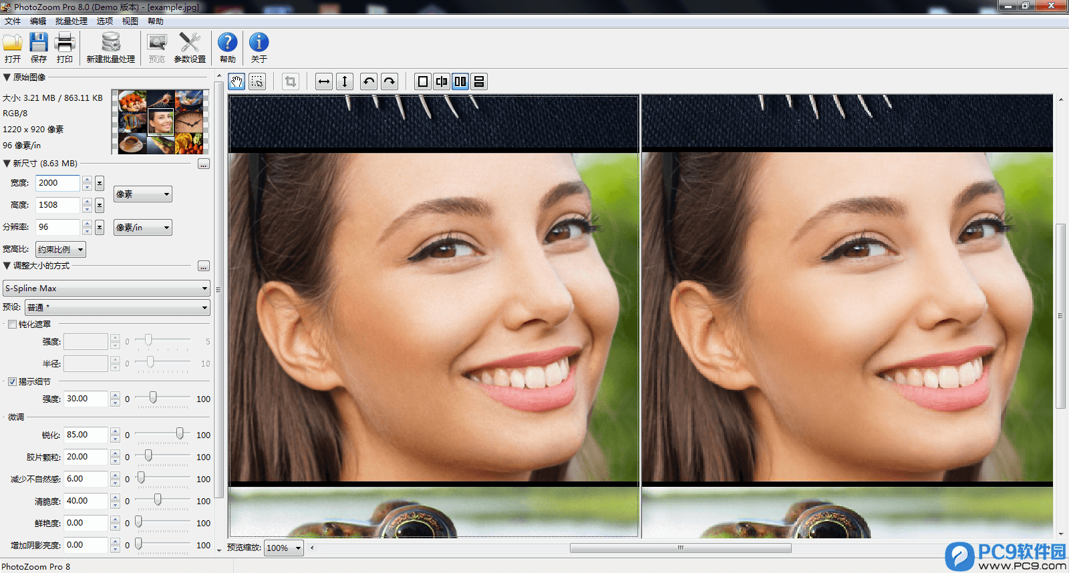Open the 视图 menu

[130, 21]
